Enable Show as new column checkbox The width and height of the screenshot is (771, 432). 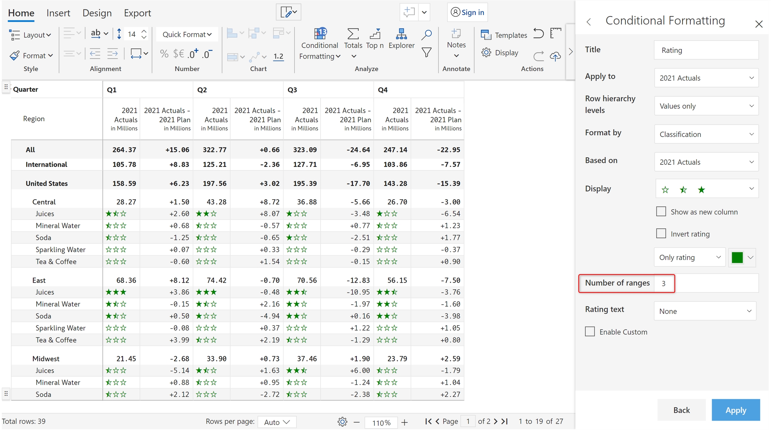[x=661, y=212]
